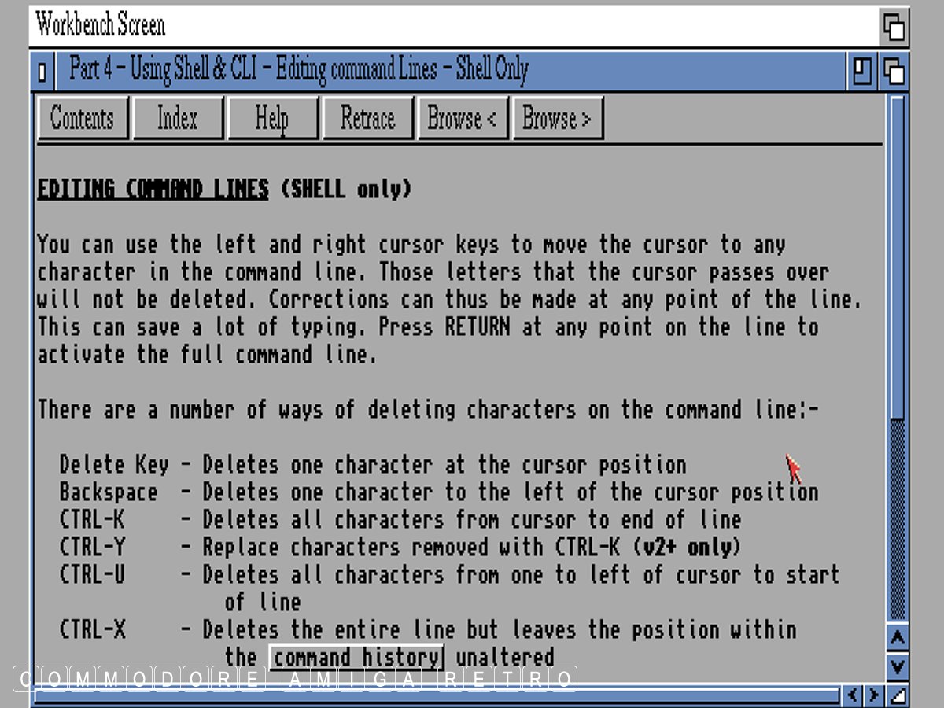The width and height of the screenshot is (944, 708).
Task: Click the window resize gadget in the corner
Action: tap(897, 695)
